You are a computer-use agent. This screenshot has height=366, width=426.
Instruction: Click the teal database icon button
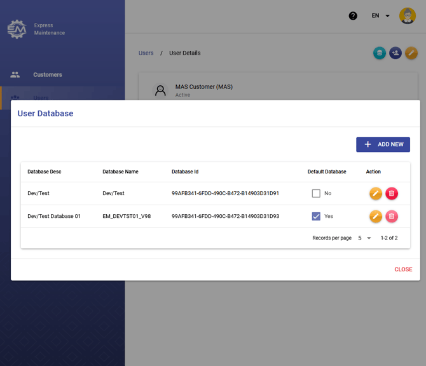pos(380,53)
